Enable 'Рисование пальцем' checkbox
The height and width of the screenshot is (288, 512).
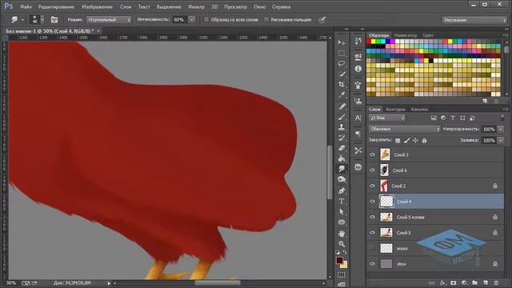coord(266,19)
